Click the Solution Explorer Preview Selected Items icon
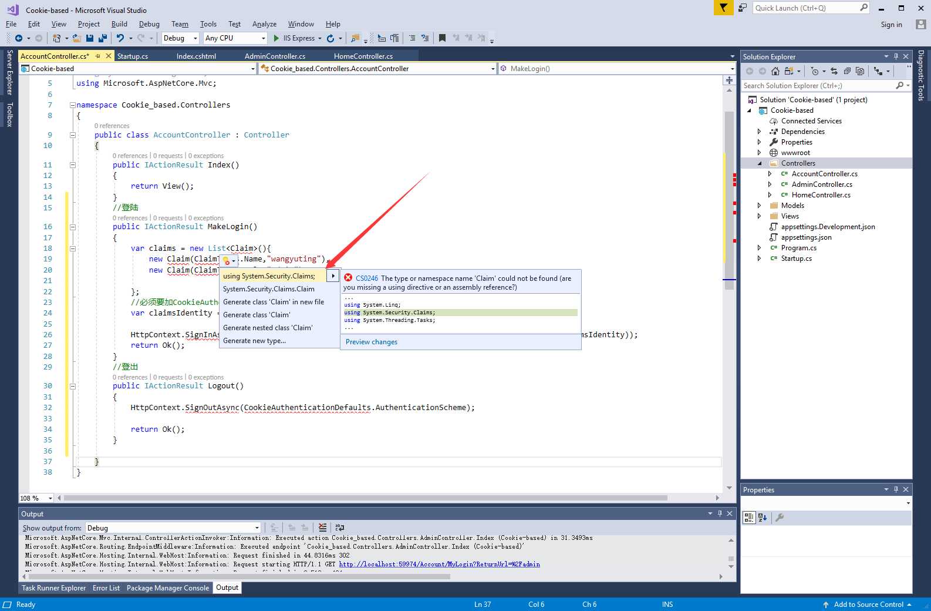 [878, 71]
